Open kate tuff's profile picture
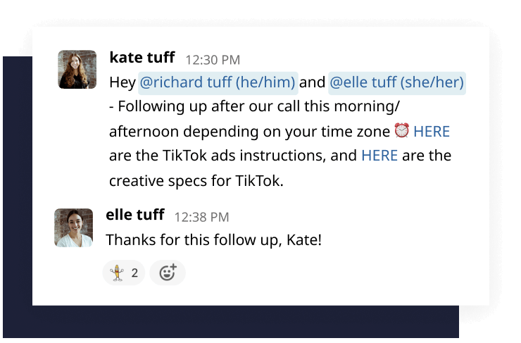 77,70
